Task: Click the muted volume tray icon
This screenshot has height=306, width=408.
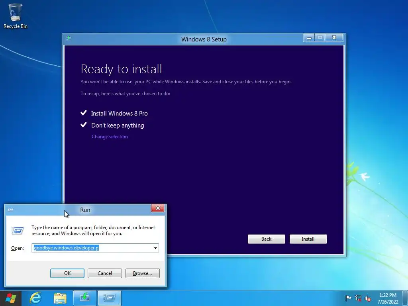Action: (368, 298)
